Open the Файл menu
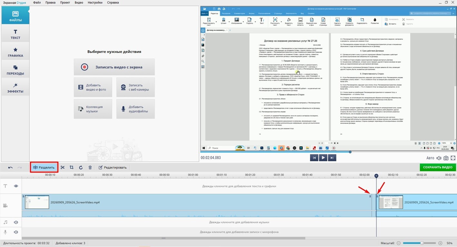 pos(37,3)
